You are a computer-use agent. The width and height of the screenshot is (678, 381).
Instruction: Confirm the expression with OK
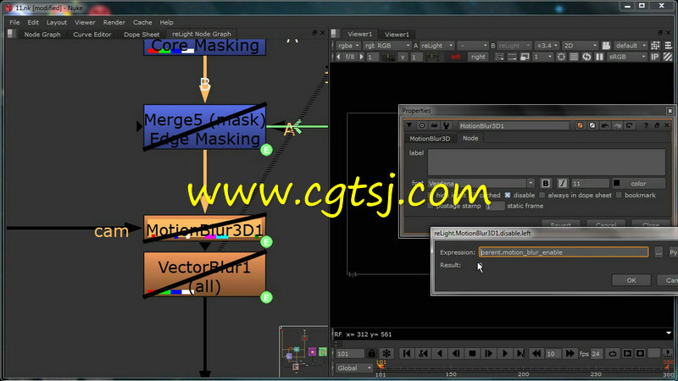pos(631,280)
